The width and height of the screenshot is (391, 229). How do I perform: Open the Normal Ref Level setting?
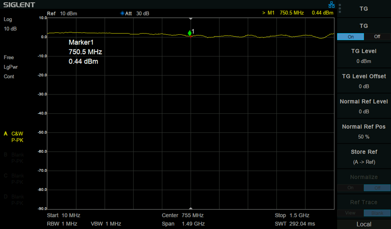364,106
